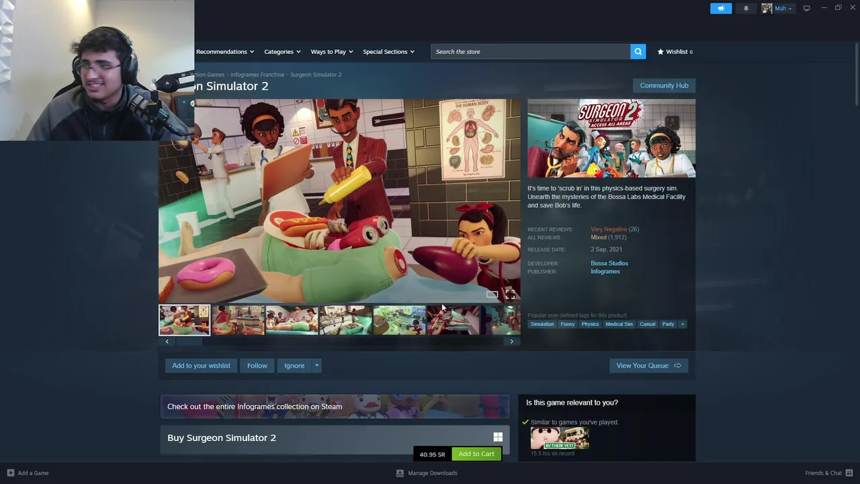Select the first highlighted screenshot thumbnail
Viewport: 860px width, 484px height.
pyautogui.click(x=184, y=320)
